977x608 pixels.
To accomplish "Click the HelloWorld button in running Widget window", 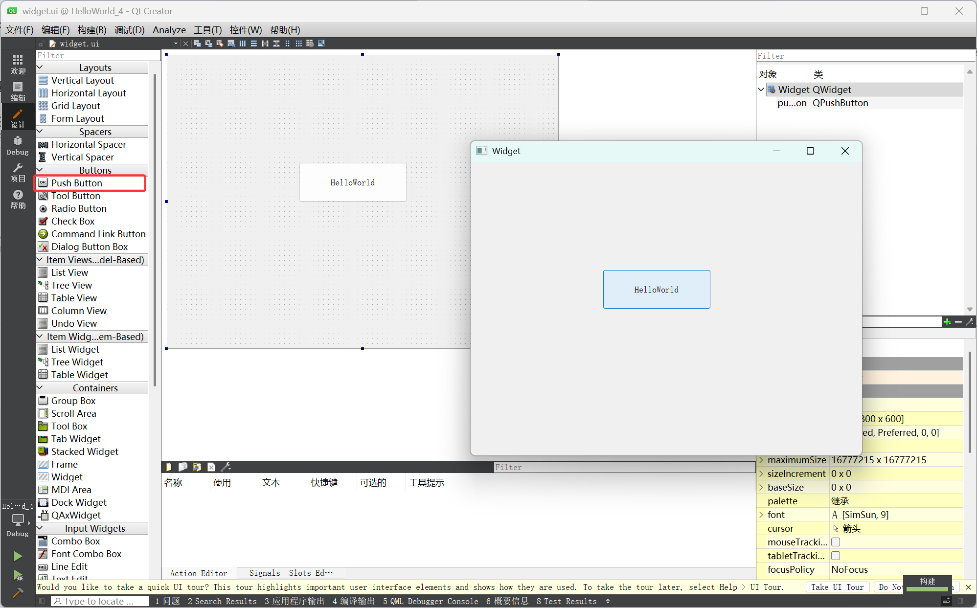I will click(x=656, y=289).
